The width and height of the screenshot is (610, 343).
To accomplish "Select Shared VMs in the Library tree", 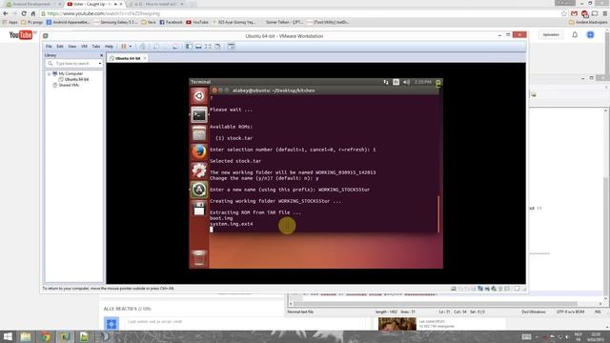I will coord(69,85).
